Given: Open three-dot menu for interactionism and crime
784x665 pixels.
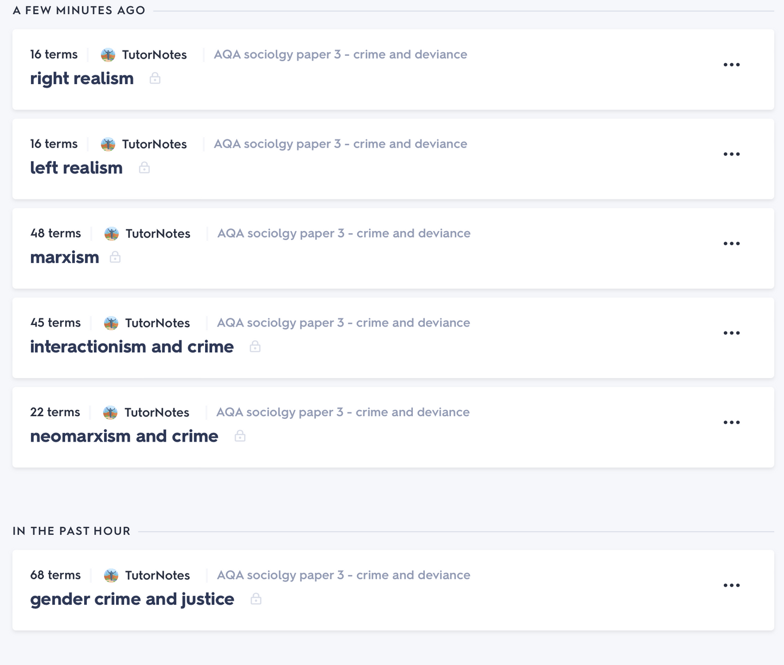Looking at the screenshot, I should pos(731,333).
